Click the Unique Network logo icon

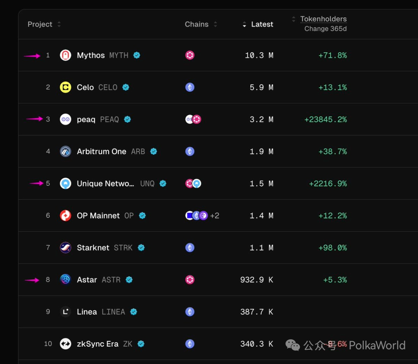click(65, 184)
